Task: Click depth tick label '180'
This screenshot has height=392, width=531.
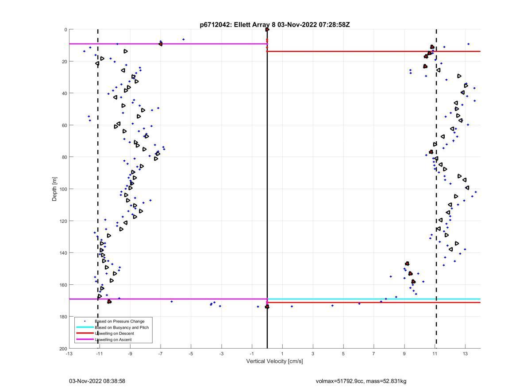Action: point(63,317)
